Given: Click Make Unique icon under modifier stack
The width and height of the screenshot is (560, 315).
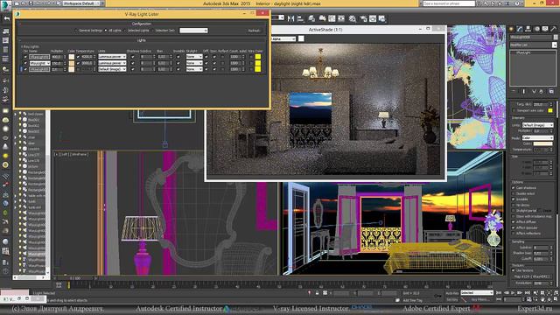Looking at the screenshot, I should tap(534, 91).
